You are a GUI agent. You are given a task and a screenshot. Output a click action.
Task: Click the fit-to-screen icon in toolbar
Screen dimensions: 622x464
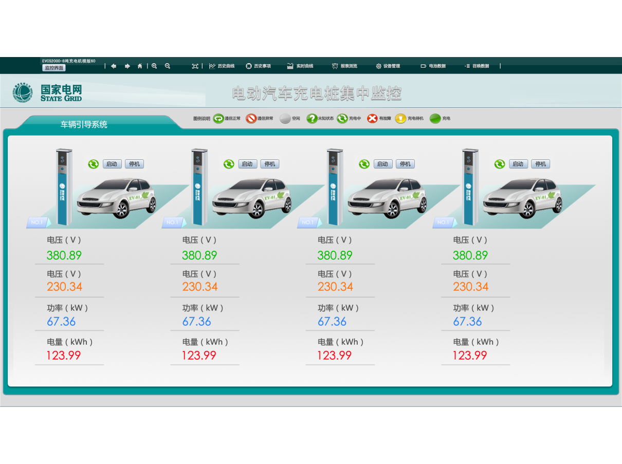(195, 66)
